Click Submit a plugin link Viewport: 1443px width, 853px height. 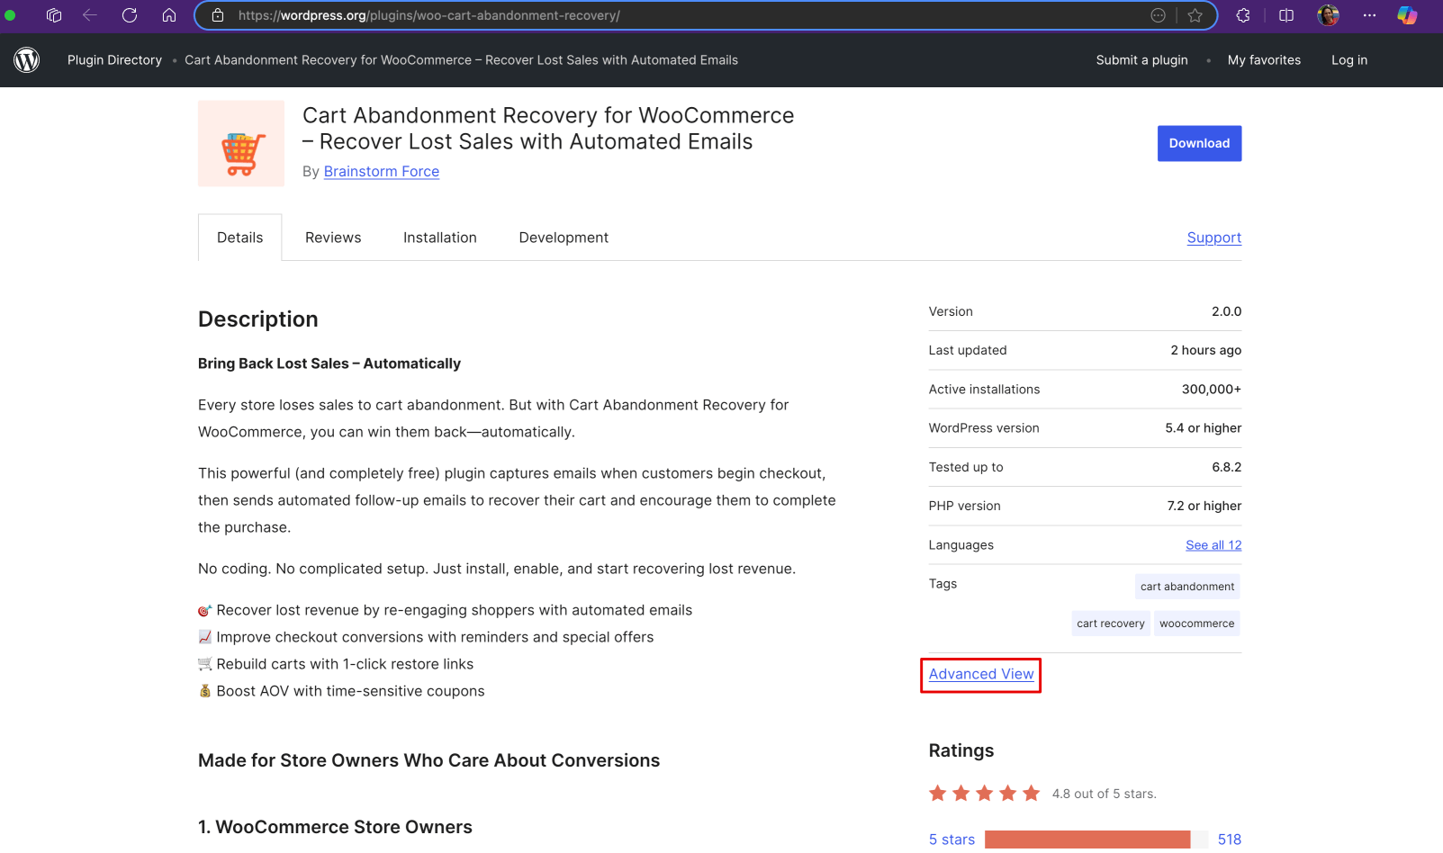[1141, 60]
